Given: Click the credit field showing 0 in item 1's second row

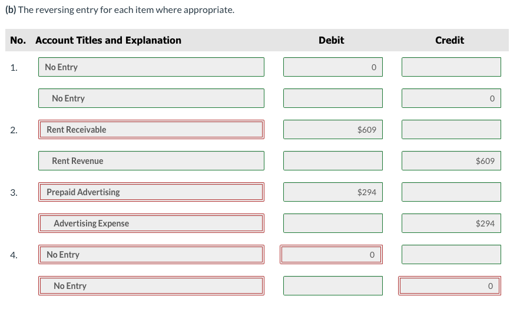Looking at the screenshot, I should coord(451,98).
